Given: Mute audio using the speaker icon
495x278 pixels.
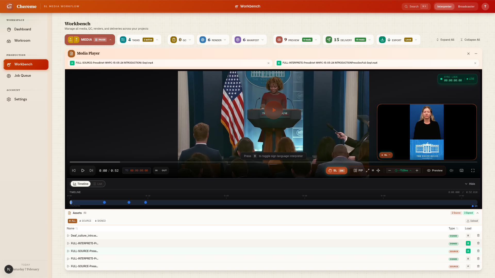Looking at the screenshot, I should tap(451, 170).
